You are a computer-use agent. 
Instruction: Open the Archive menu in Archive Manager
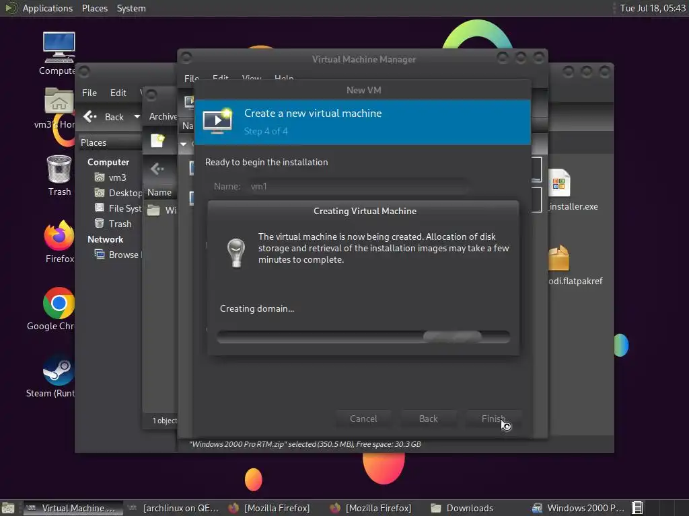click(163, 116)
